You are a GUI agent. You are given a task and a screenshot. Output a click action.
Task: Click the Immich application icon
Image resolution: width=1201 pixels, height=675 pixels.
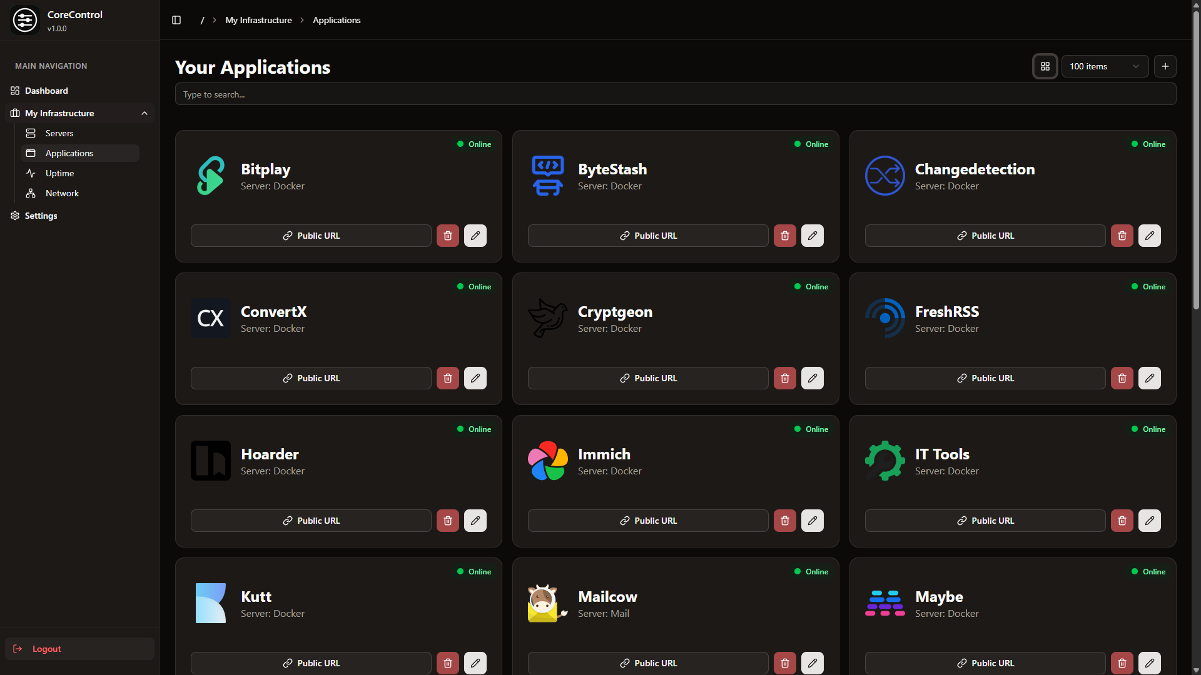click(x=547, y=460)
